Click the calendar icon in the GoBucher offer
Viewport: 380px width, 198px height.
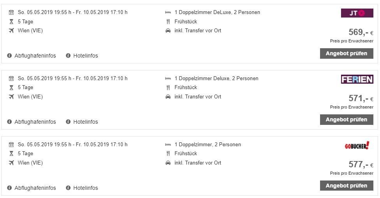[x=11, y=145]
